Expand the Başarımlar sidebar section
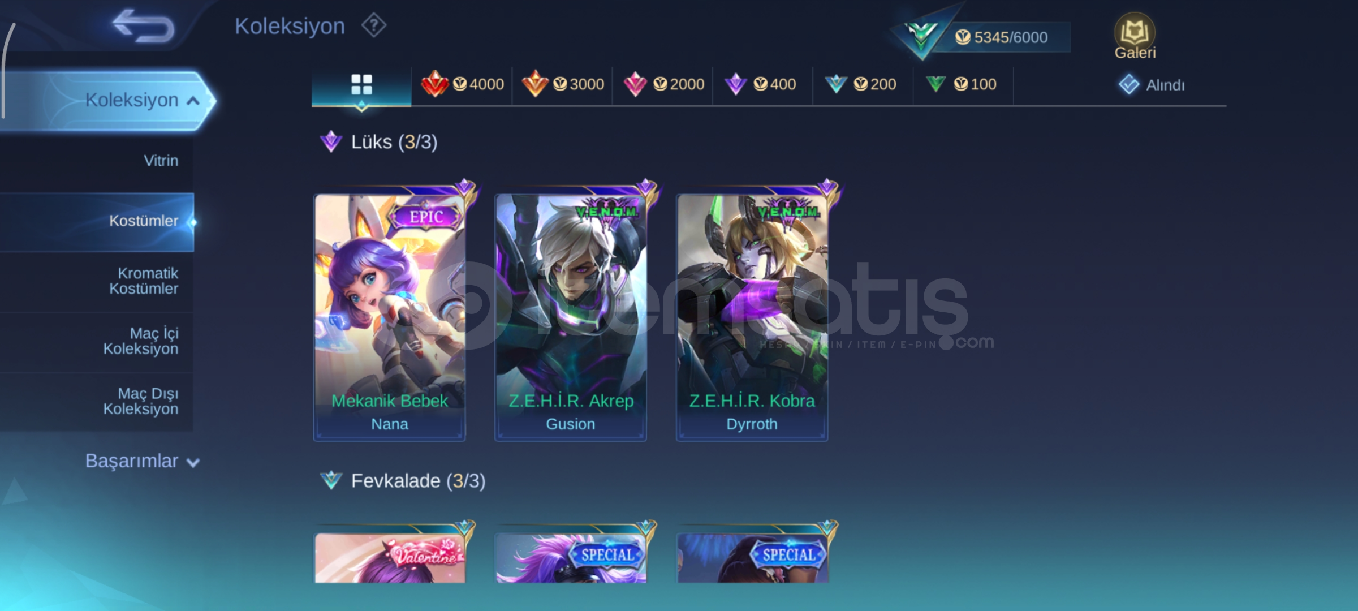 pos(141,461)
